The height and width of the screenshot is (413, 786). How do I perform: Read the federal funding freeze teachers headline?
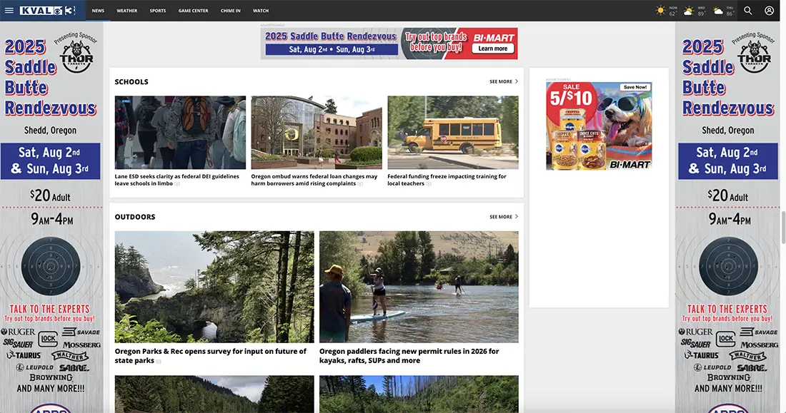447,180
